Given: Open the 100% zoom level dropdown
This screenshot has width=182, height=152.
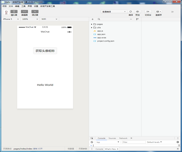Looking at the screenshot, I should [x=30, y=19].
